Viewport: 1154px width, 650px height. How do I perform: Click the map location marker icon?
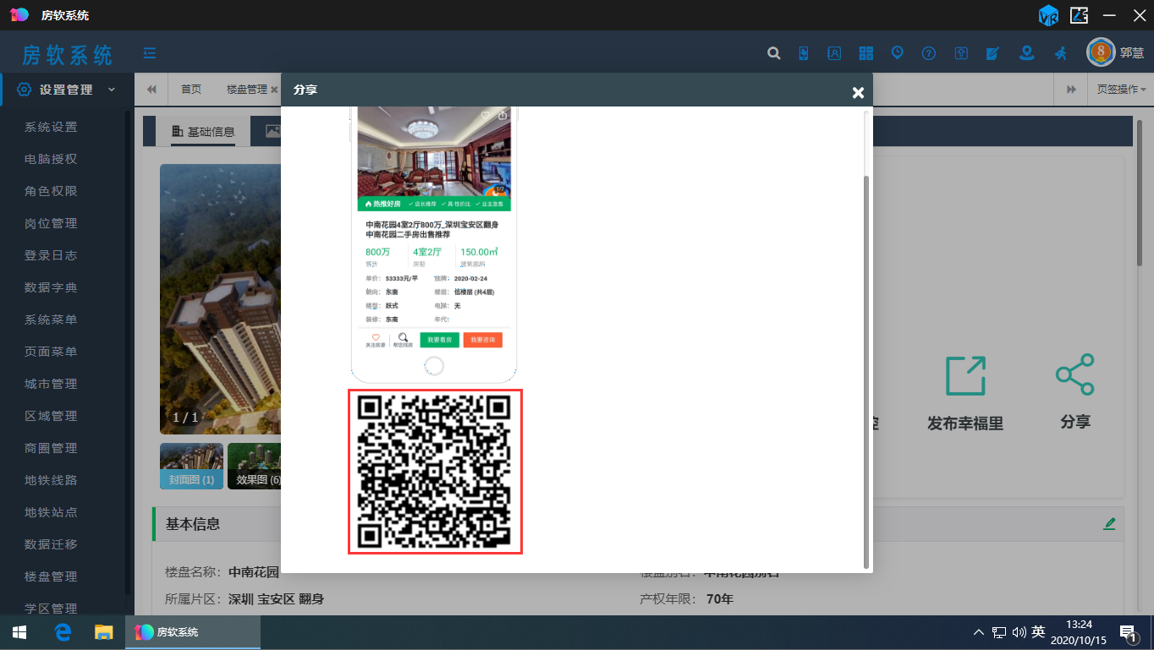click(x=1026, y=53)
